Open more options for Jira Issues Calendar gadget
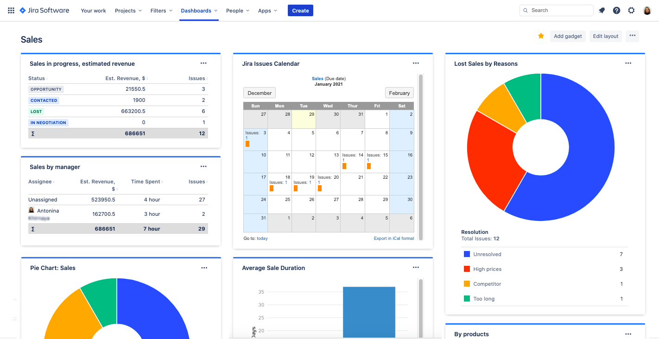The height and width of the screenshot is (339, 659). (416, 63)
